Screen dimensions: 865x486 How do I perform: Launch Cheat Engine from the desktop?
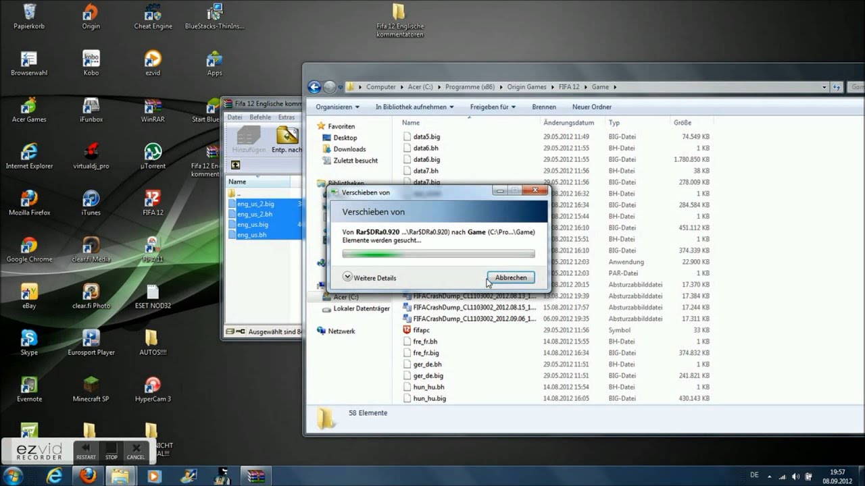(x=153, y=18)
